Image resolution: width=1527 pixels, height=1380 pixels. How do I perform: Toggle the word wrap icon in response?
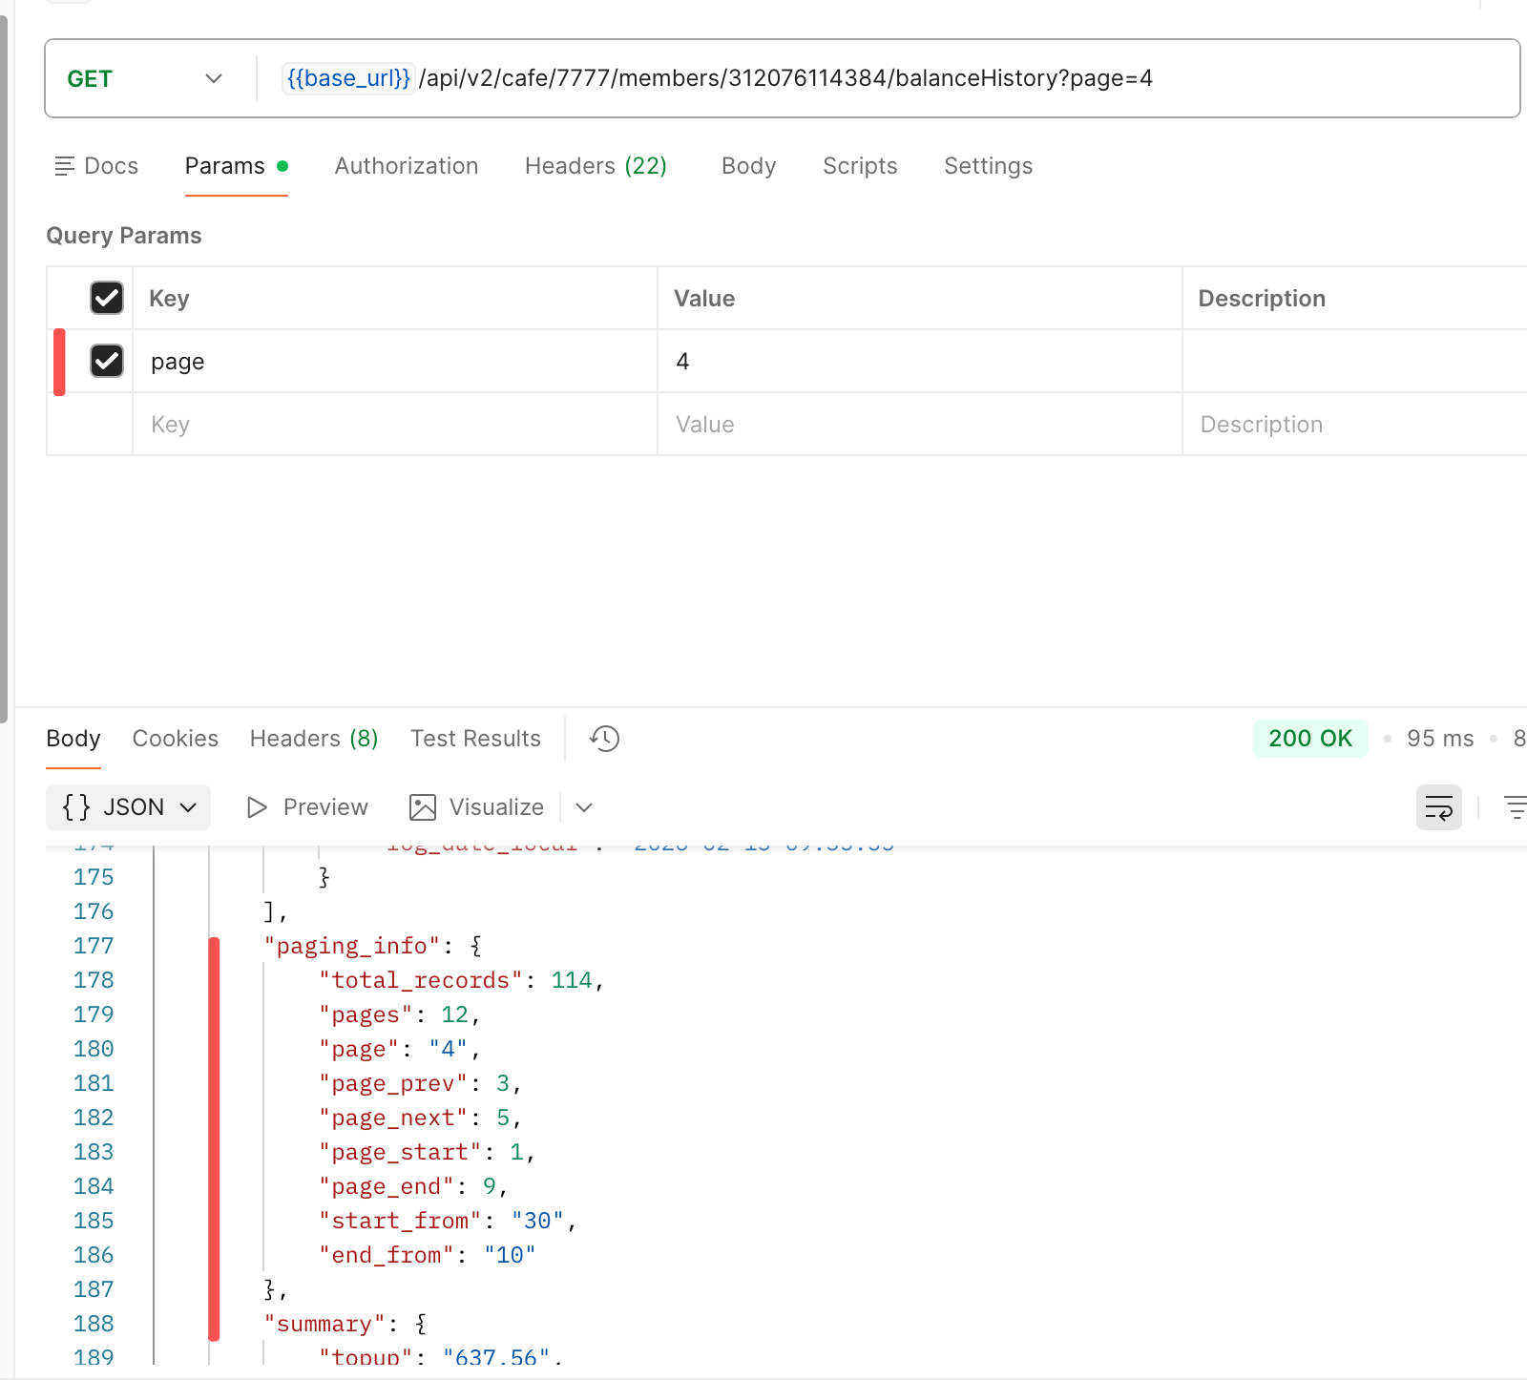pyautogui.click(x=1438, y=808)
